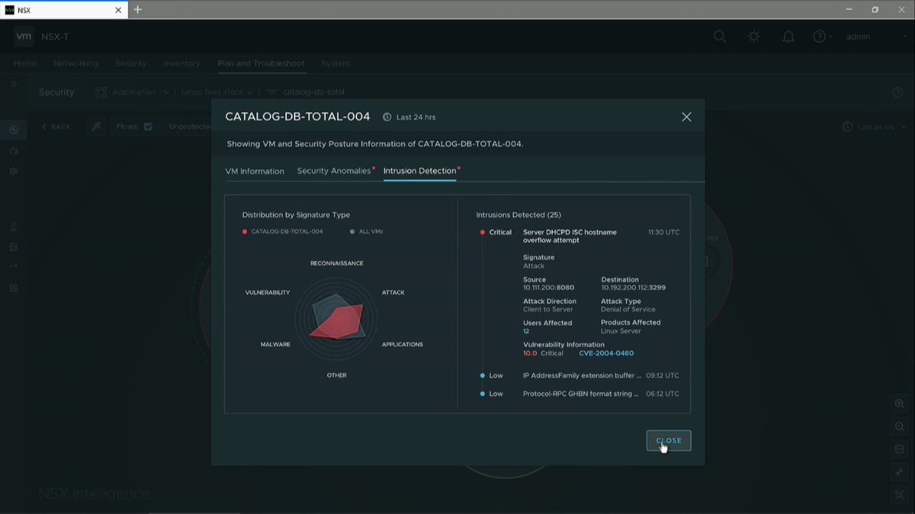
Task: Click the fourth left sidebar icon
Action: [13, 227]
